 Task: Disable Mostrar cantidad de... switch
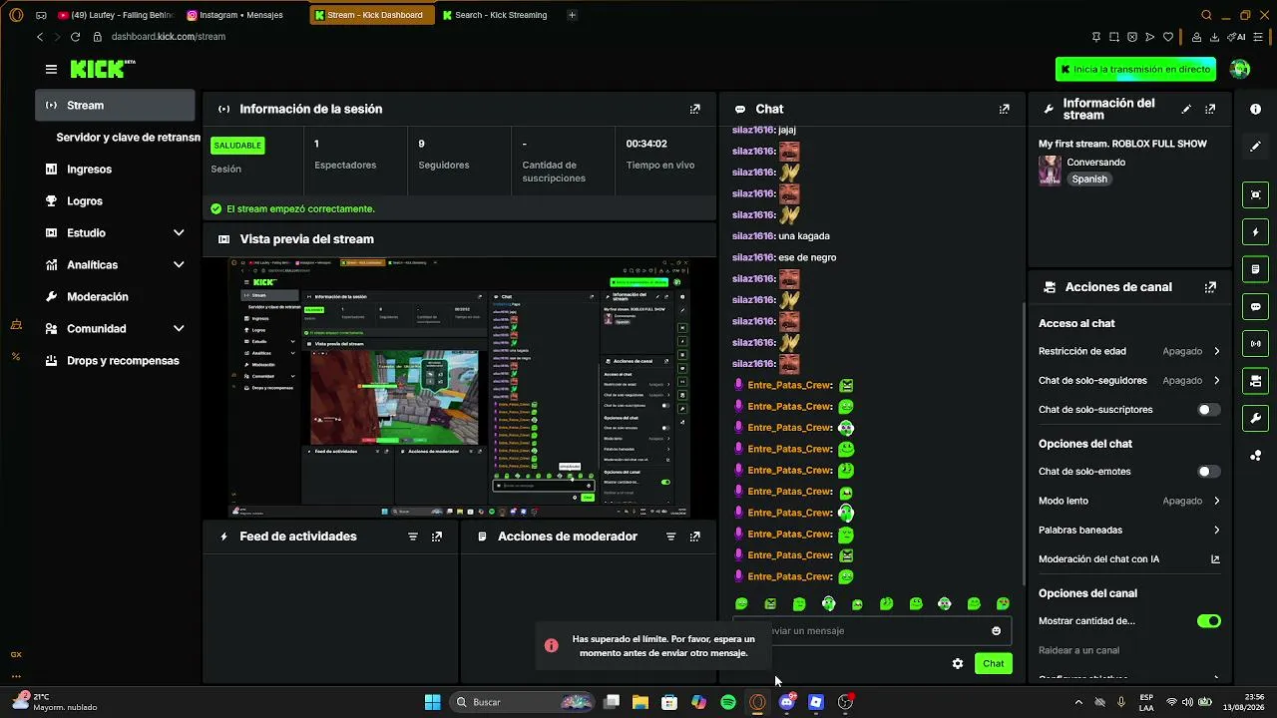[x=1208, y=621]
